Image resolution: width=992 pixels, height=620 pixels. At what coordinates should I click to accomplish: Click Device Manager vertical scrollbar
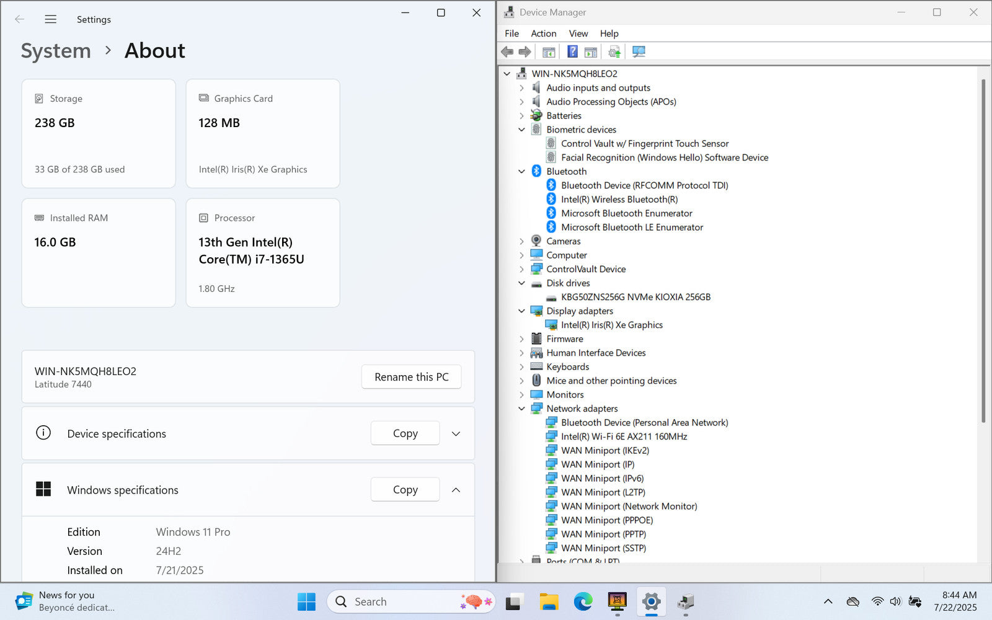click(x=983, y=251)
